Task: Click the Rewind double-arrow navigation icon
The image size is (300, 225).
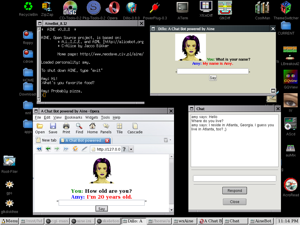Action: 39,149
